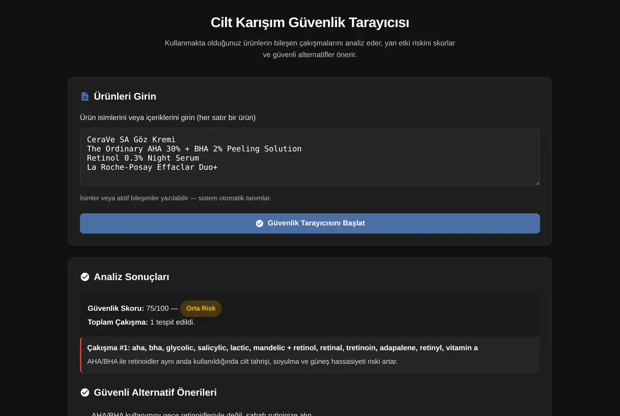Screen dimensions: 620x416
Task: Click the line The Ordinary AHA 30% + BHA 2%
Action: point(194,149)
